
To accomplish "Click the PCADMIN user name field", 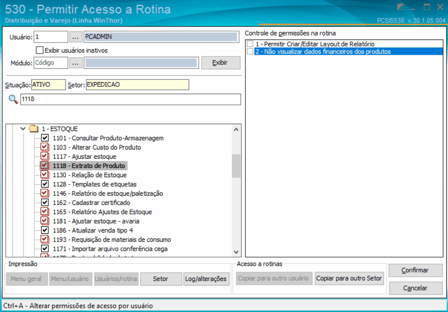I will [161, 37].
